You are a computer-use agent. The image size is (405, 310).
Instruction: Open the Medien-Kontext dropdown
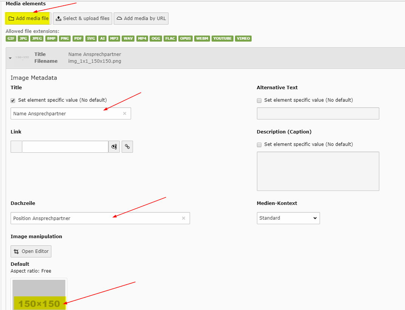click(x=288, y=218)
